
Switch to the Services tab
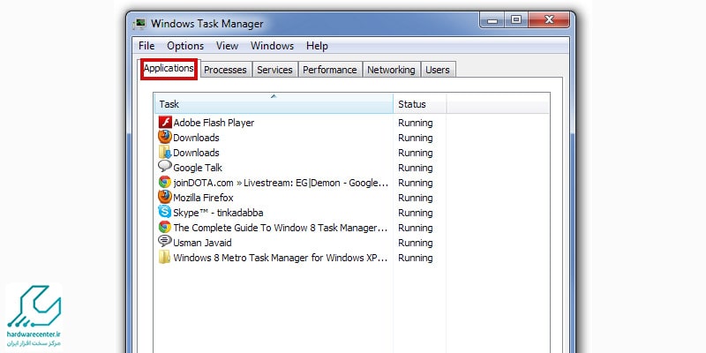[274, 70]
